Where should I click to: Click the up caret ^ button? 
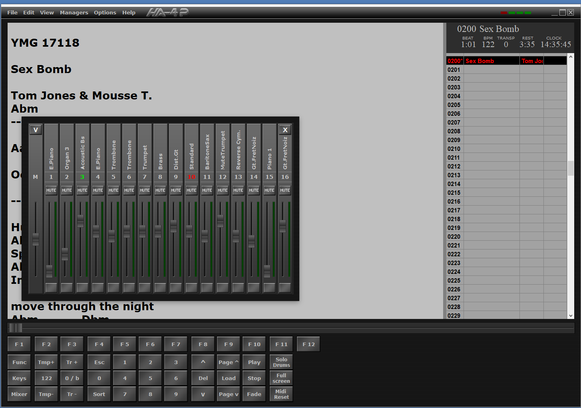pos(203,362)
